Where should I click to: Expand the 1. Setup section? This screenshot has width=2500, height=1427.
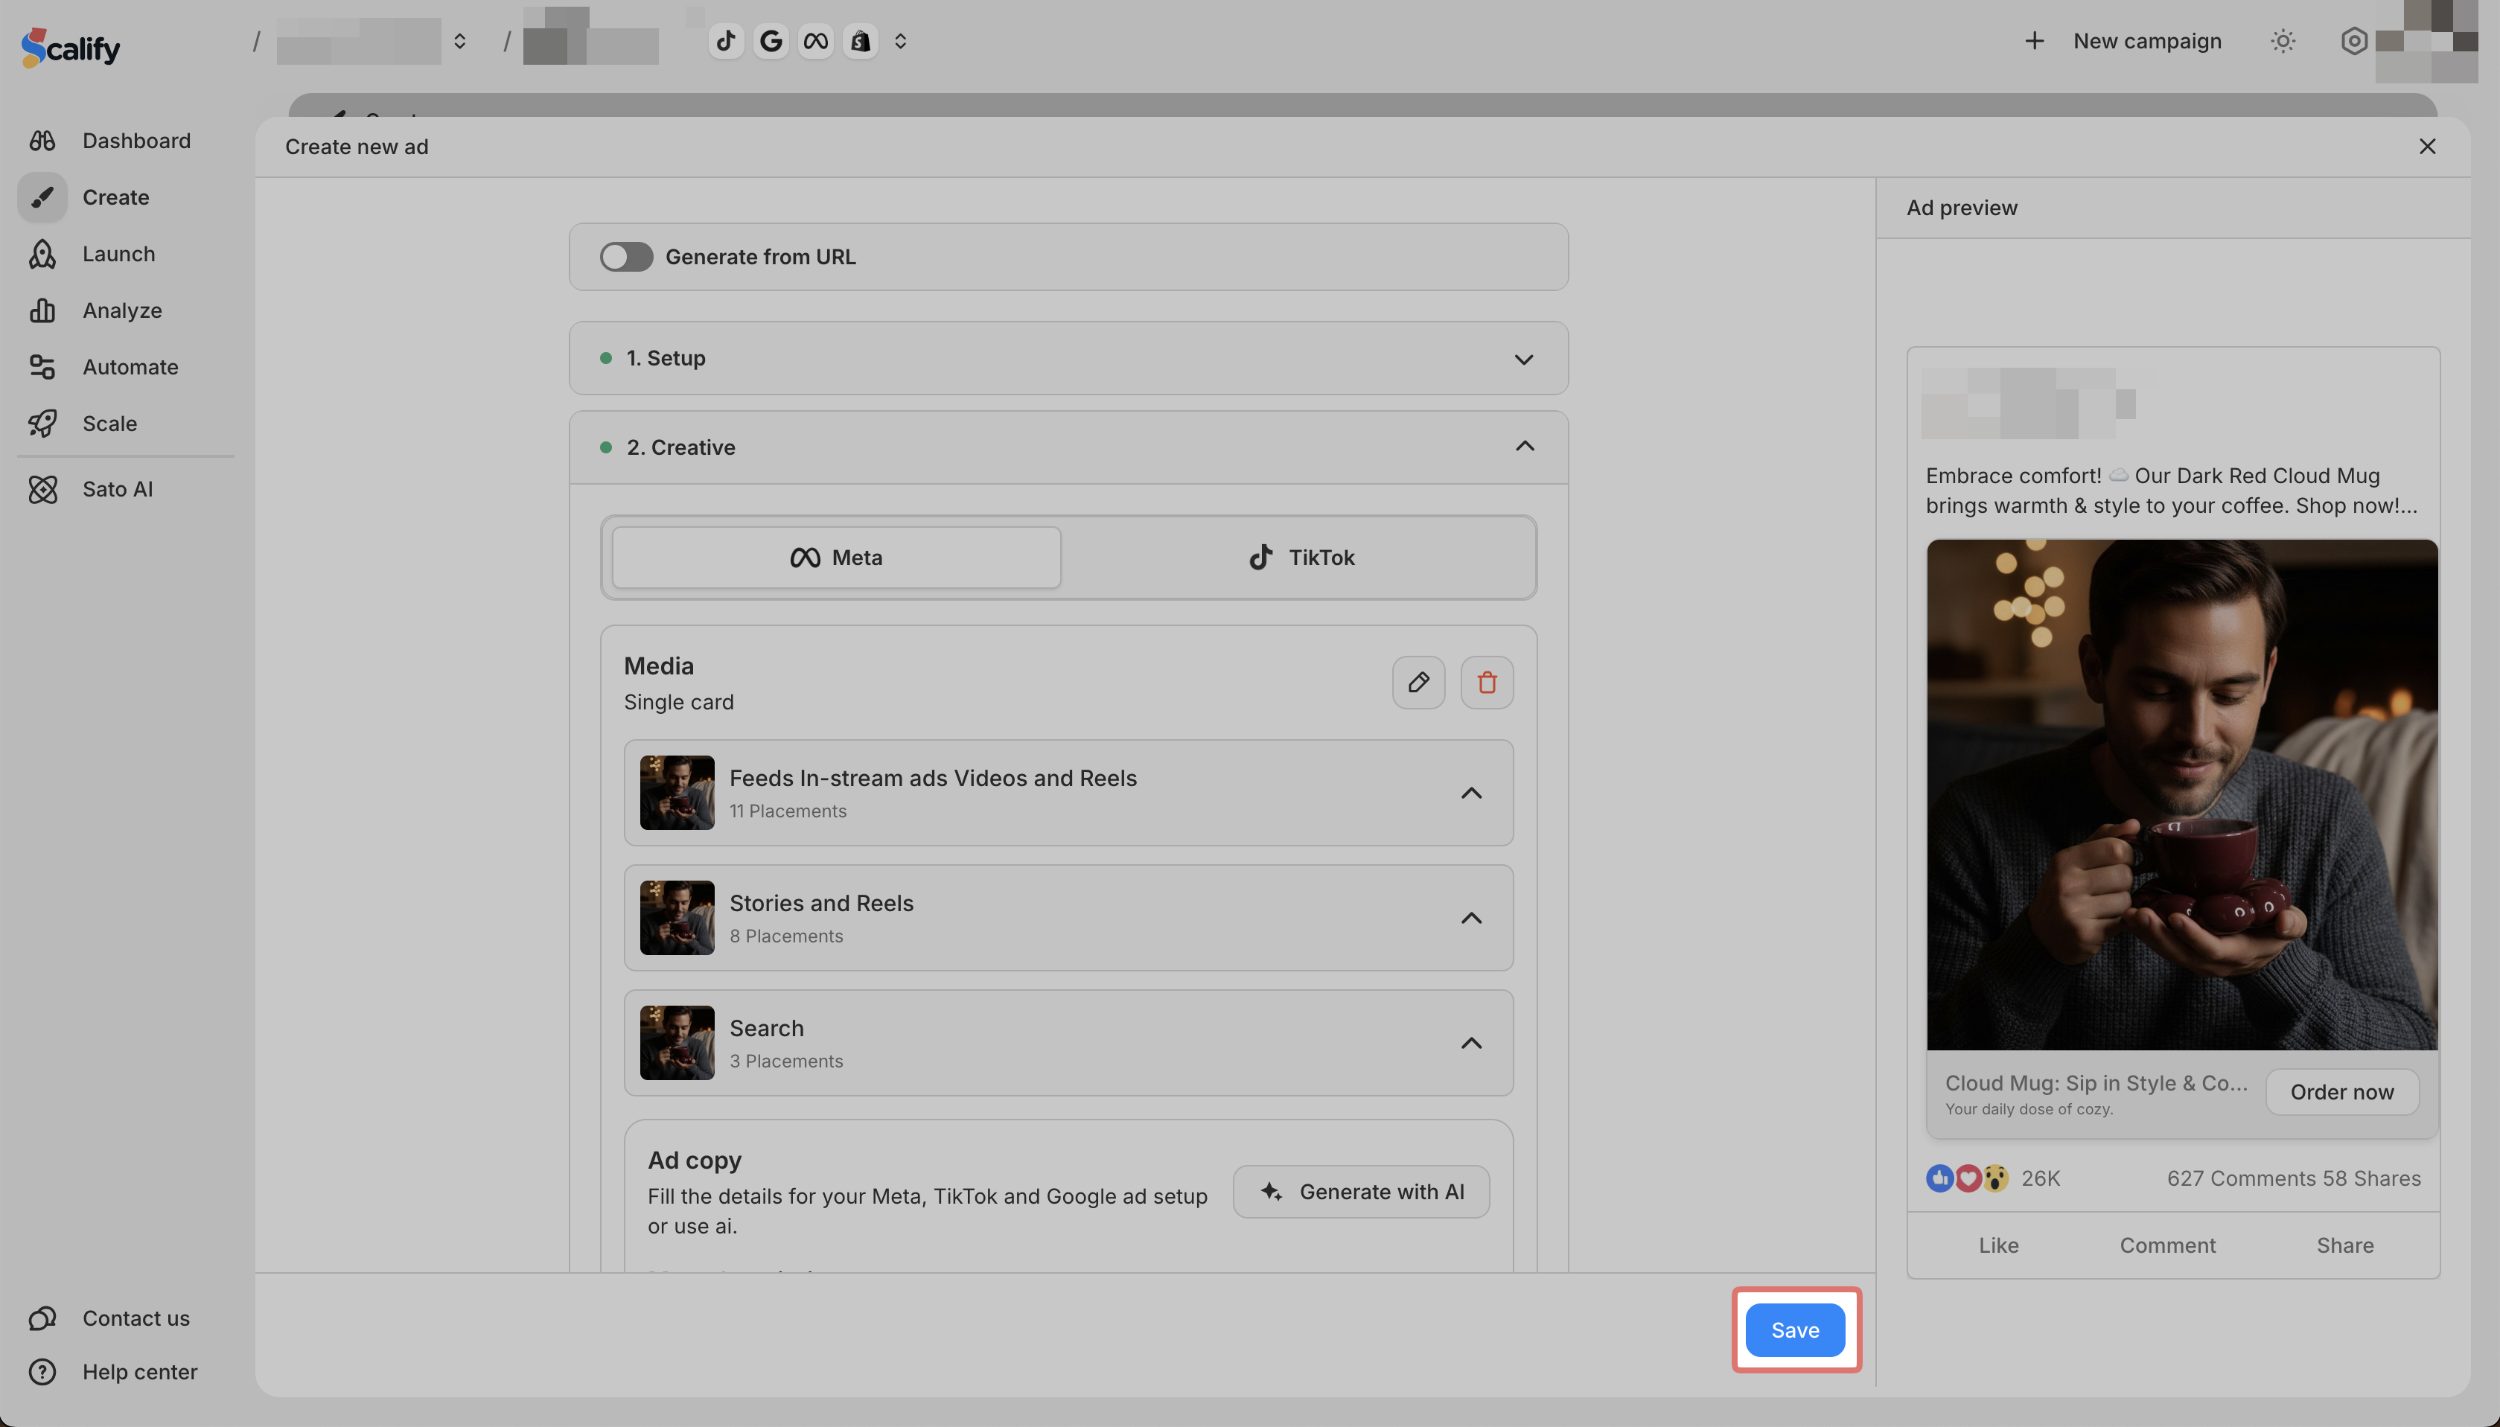(1523, 359)
